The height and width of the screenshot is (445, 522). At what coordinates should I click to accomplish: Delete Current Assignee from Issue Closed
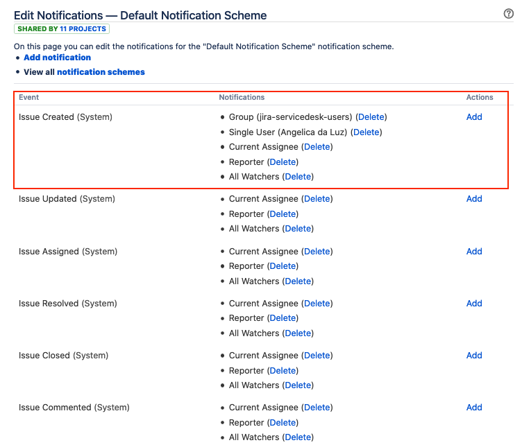[x=317, y=356]
